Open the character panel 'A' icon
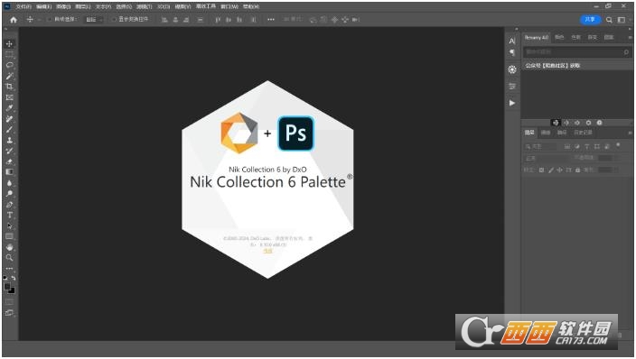The image size is (636, 359). [512, 41]
